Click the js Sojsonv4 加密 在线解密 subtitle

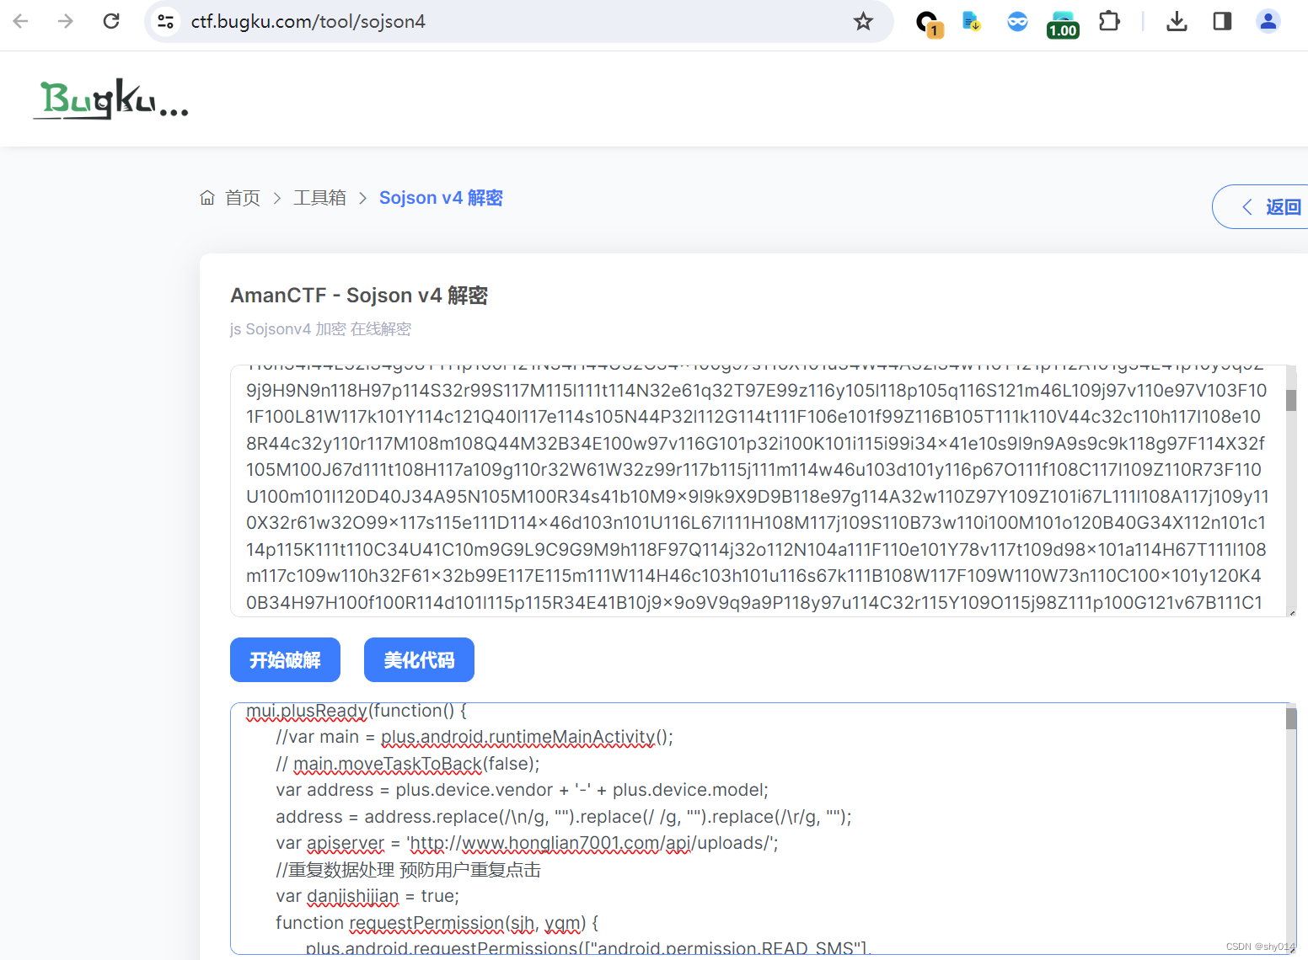[x=320, y=329]
